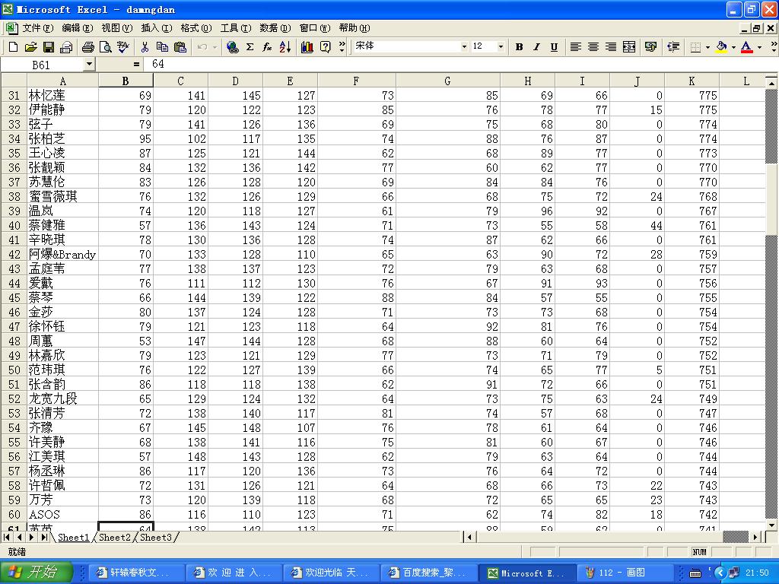Screen dimensions: 779x584
Task: Click the Cut scissors icon
Action: pos(145,47)
